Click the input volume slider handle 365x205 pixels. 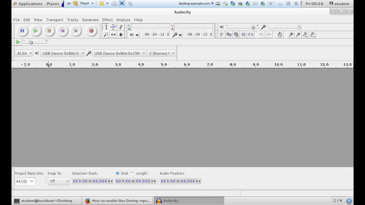[299, 28]
